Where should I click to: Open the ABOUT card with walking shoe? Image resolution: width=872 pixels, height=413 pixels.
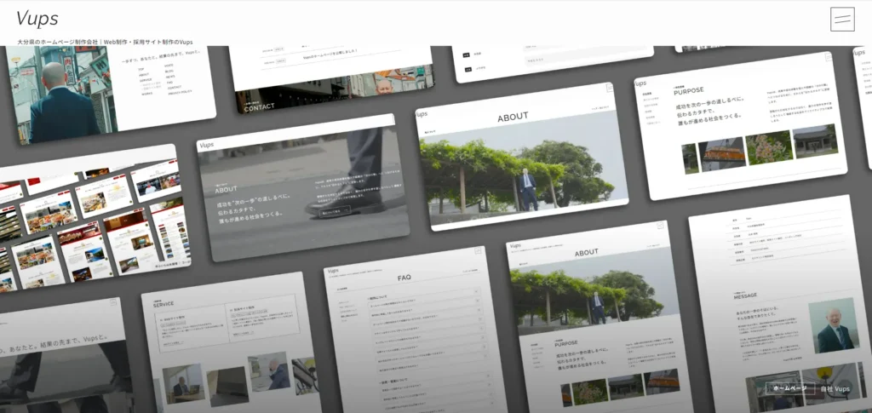(x=302, y=187)
